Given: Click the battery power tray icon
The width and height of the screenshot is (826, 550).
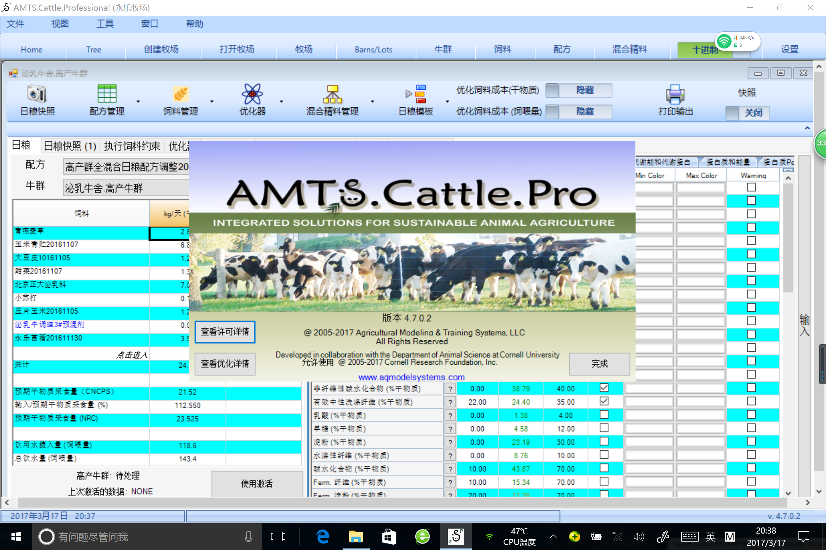Looking at the screenshot, I should (x=596, y=537).
